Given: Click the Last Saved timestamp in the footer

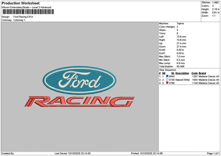Looking at the screenshot, I should 72,153.
